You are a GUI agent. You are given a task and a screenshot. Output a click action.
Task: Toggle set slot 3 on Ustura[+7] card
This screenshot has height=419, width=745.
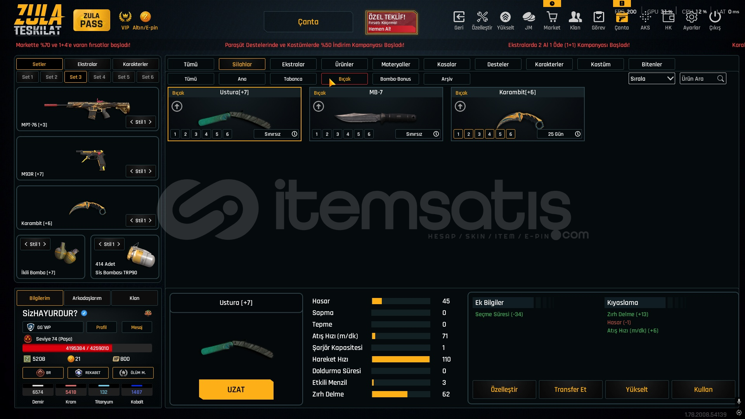tap(196, 134)
